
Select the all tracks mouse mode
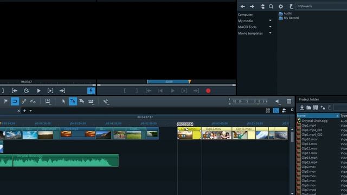(82, 101)
